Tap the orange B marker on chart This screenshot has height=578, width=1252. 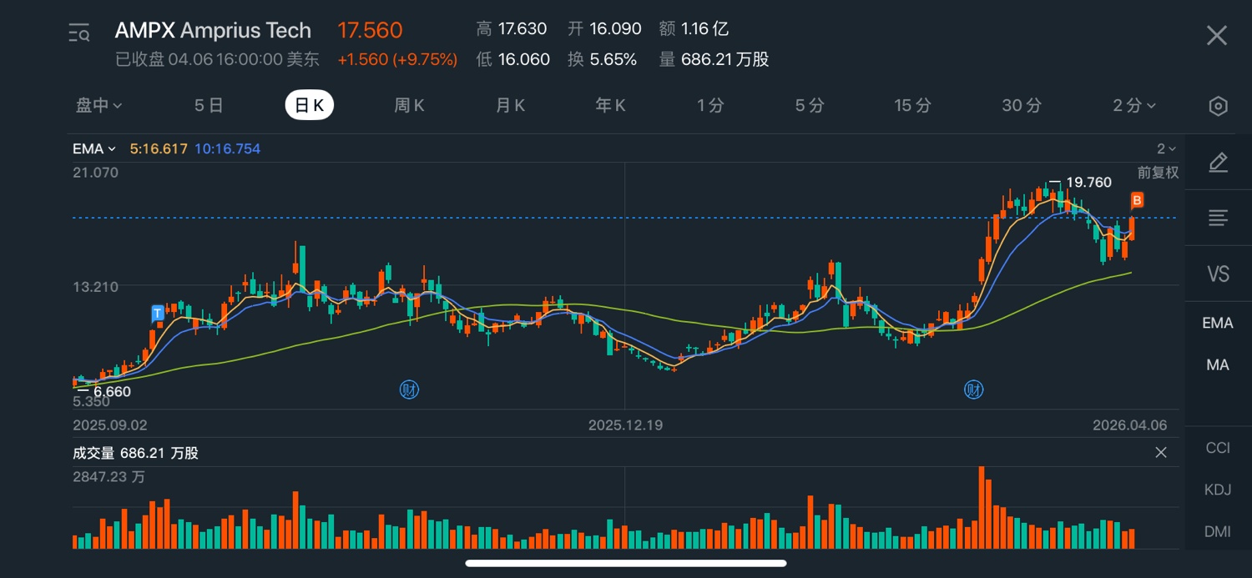pyautogui.click(x=1137, y=200)
